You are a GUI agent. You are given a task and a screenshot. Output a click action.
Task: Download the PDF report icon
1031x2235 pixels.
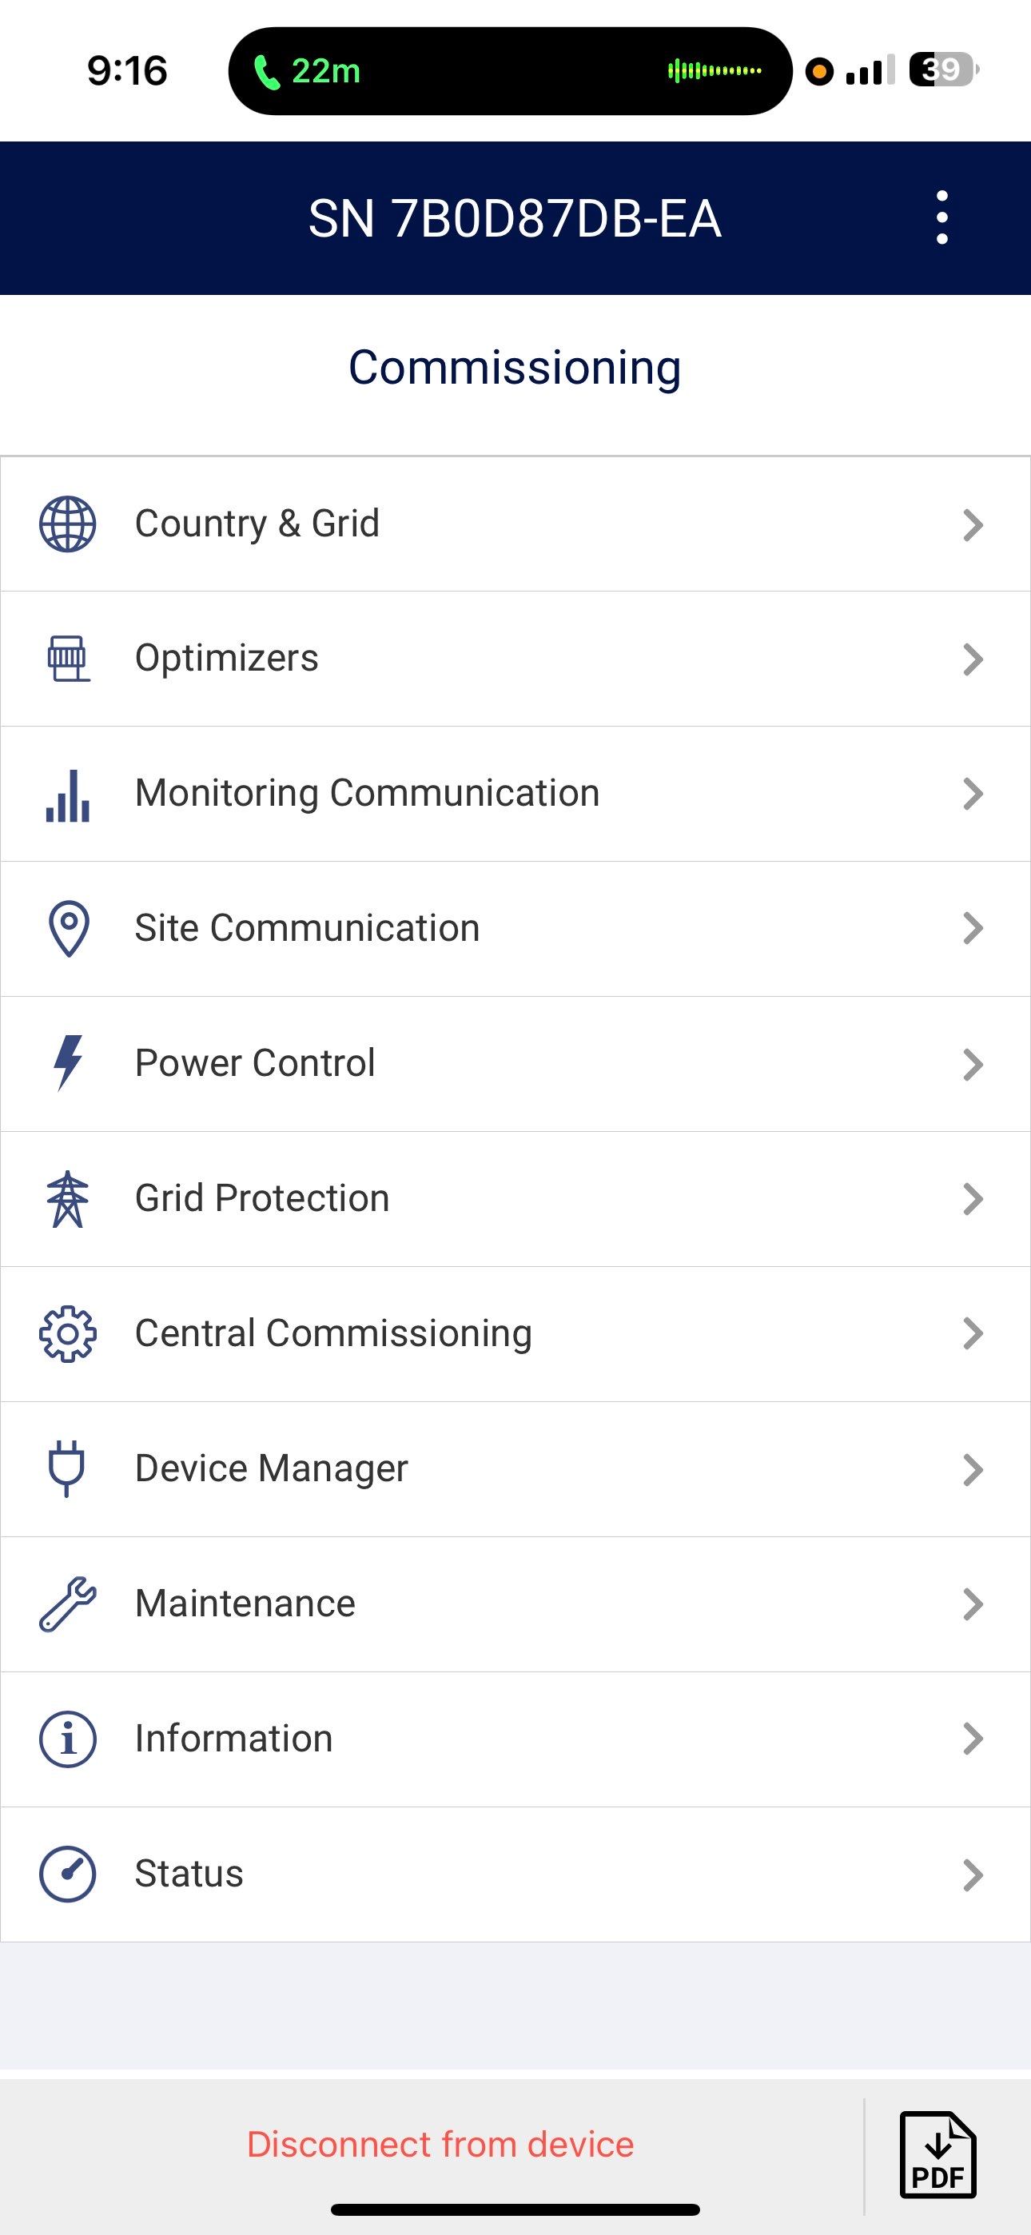[x=938, y=2155]
